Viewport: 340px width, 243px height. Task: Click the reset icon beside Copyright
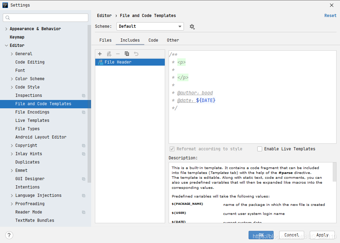coord(83,145)
